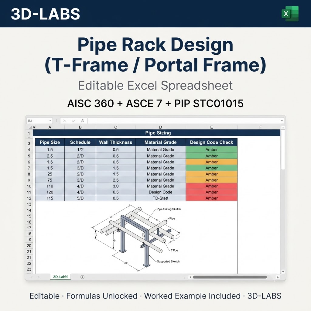This screenshot has width=311, height=311.
Task: Select row 10 header
Action: click(x=29, y=186)
